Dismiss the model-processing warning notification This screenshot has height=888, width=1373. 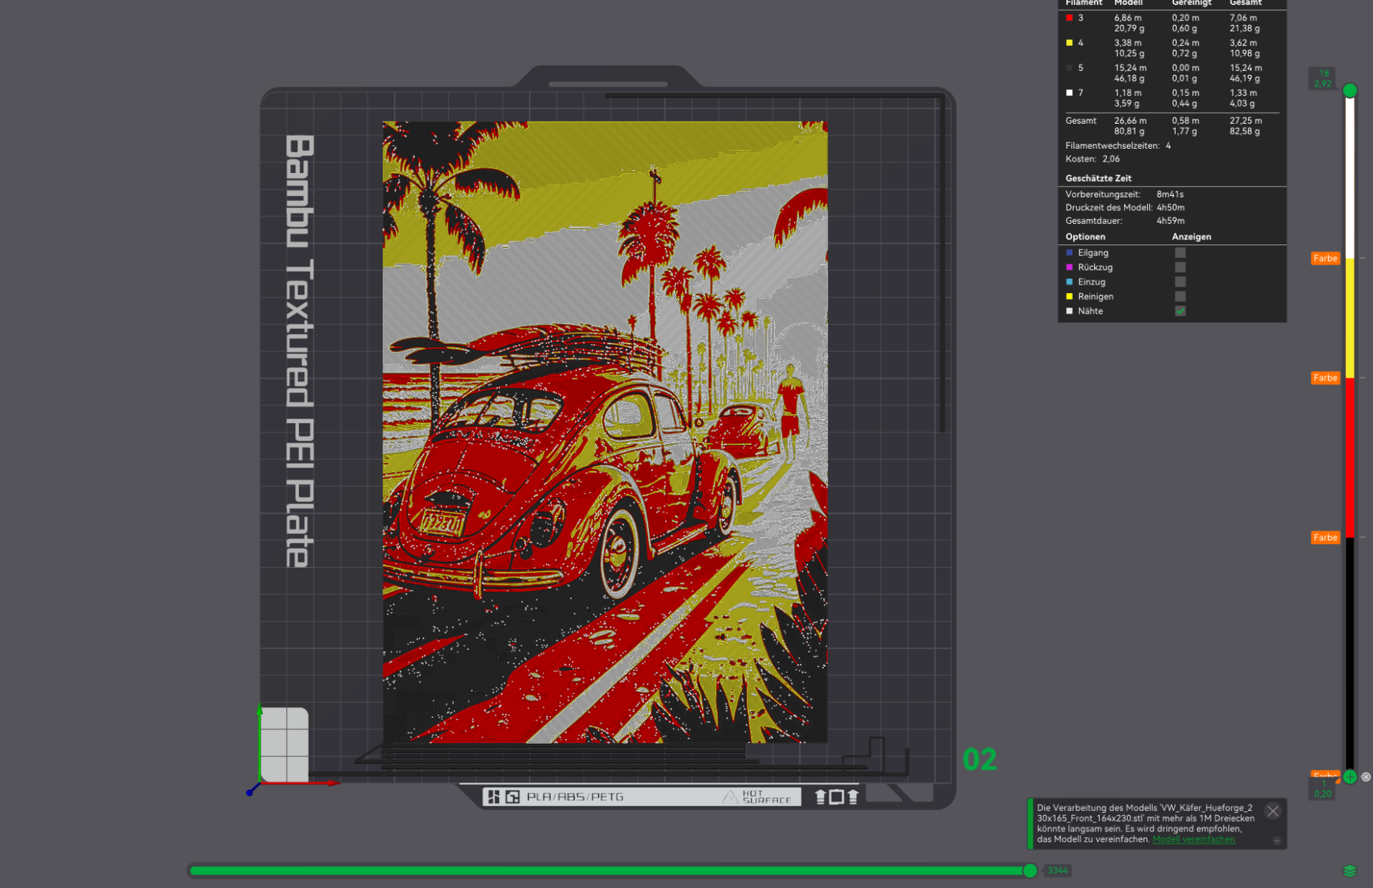tap(1273, 811)
